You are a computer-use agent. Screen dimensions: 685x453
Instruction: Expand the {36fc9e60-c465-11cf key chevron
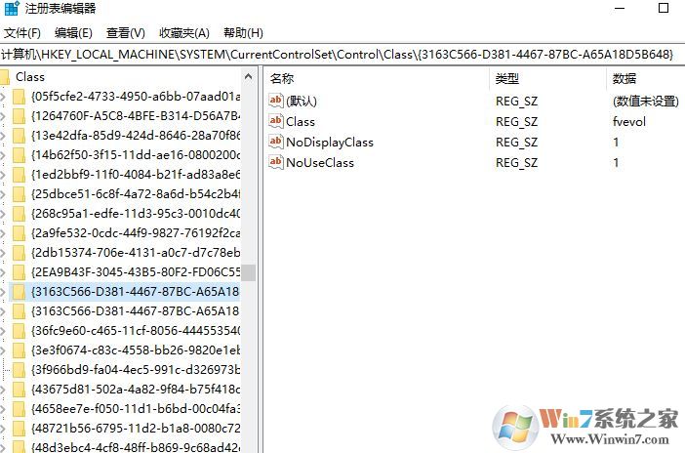tap(3, 331)
